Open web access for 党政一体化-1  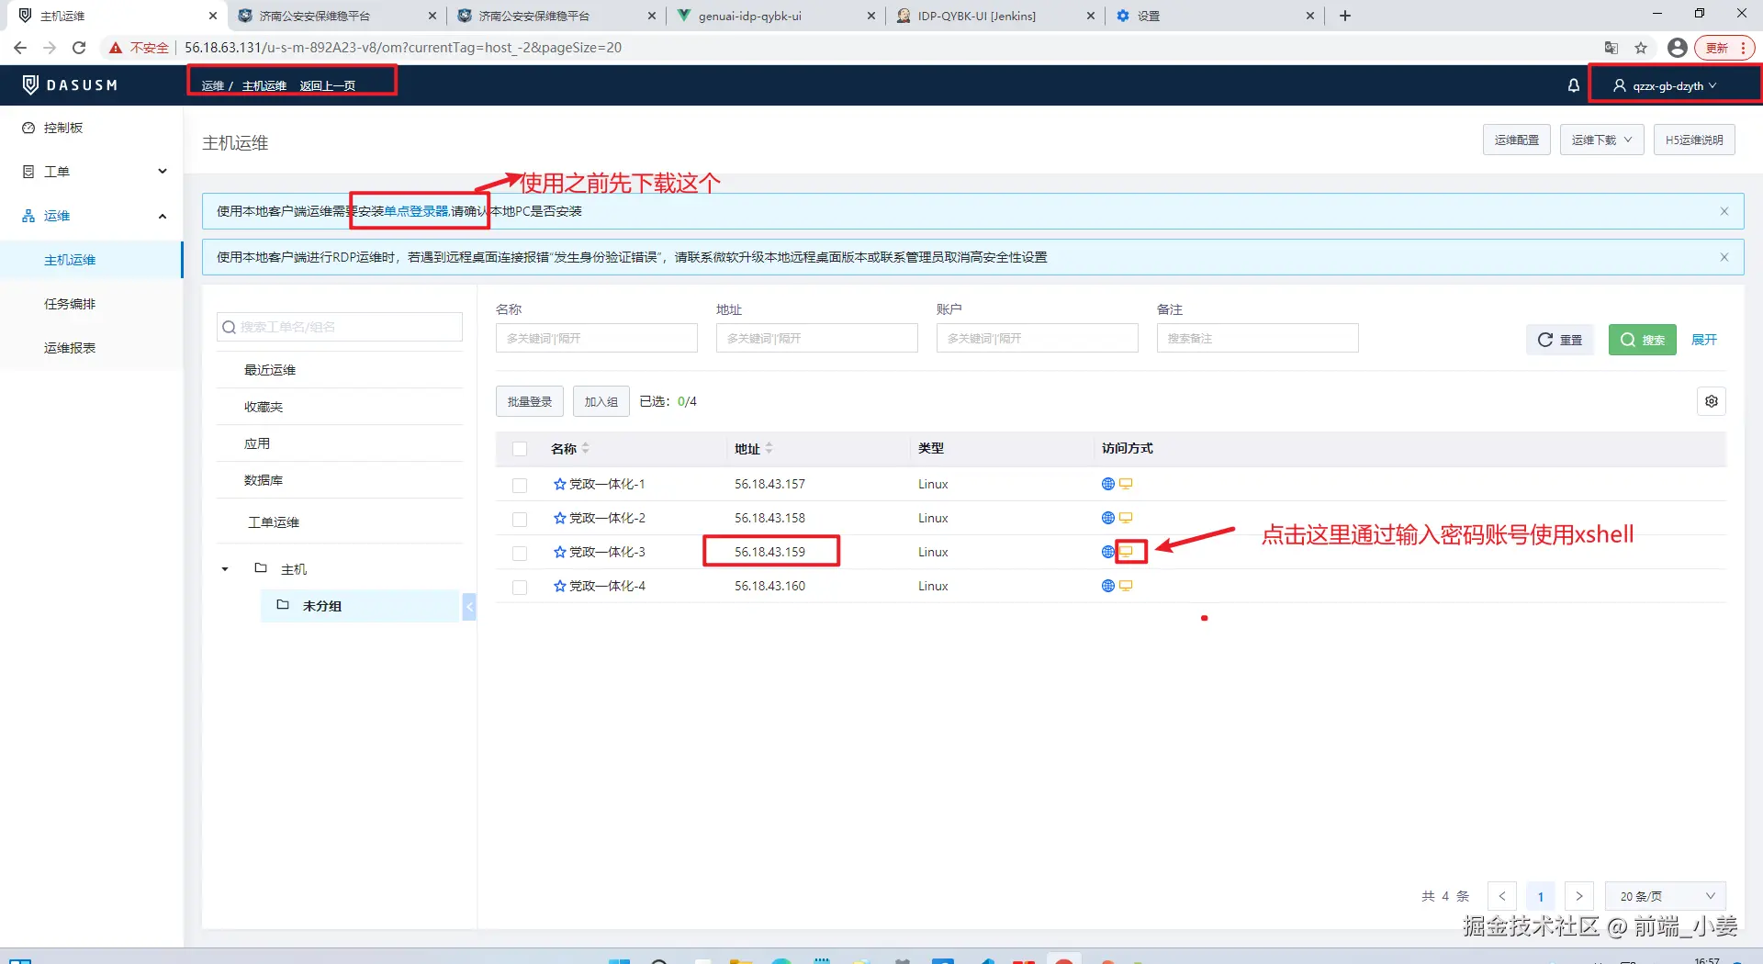(1108, 484)
